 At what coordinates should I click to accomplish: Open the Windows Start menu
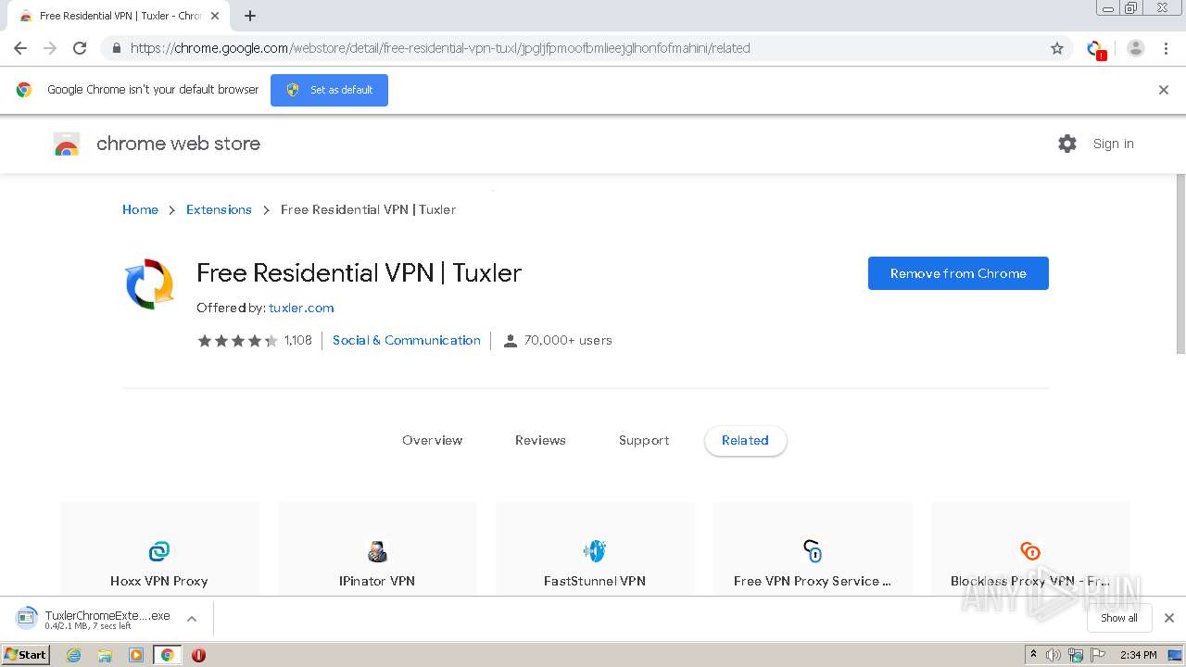(x=26, y=655)
